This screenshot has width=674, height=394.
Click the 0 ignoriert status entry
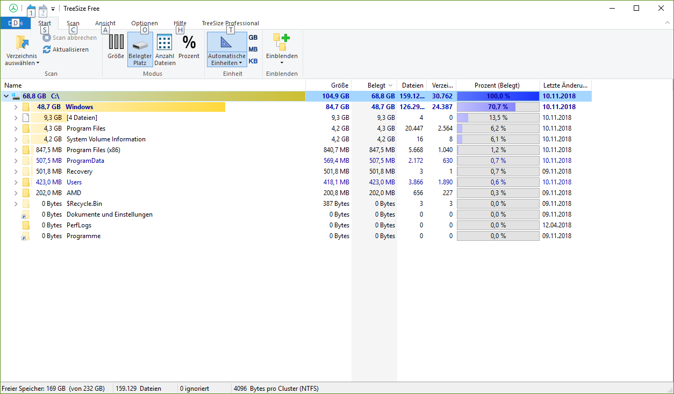pos(195,388)
